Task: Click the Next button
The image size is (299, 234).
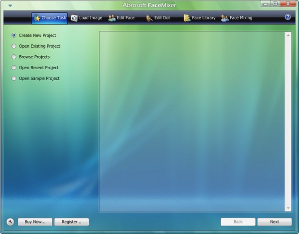Action: pos(275,222)
